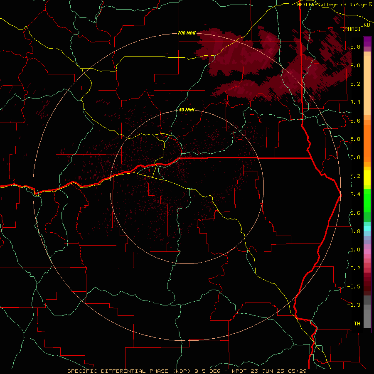Click the 9.8 value on the color scale
The width and height of the screenshot is (374, 374).
(x=355, y=47)
